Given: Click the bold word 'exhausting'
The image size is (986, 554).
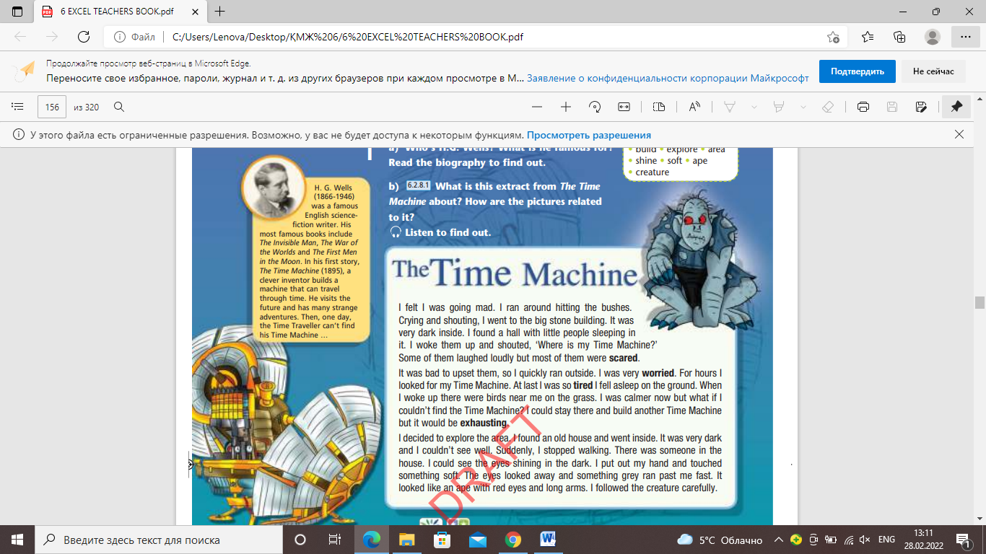Looking at the screenshot, I should point(483,423).
